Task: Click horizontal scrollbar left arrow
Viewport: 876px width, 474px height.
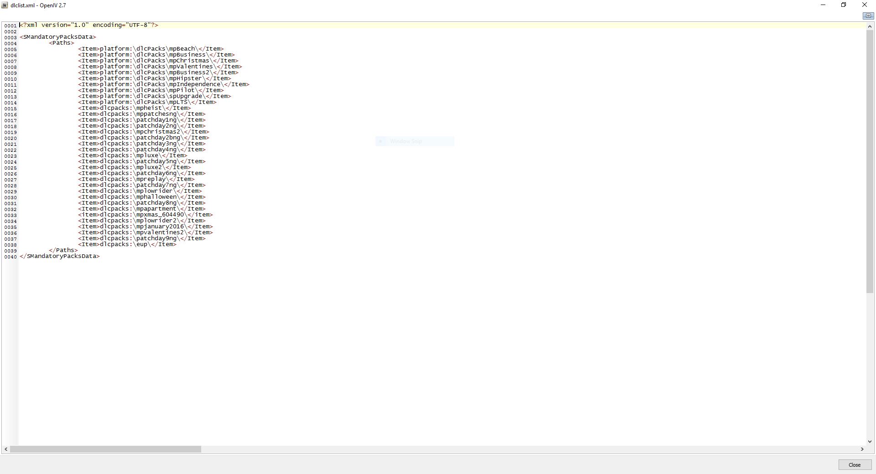Action: pos(5,449)
